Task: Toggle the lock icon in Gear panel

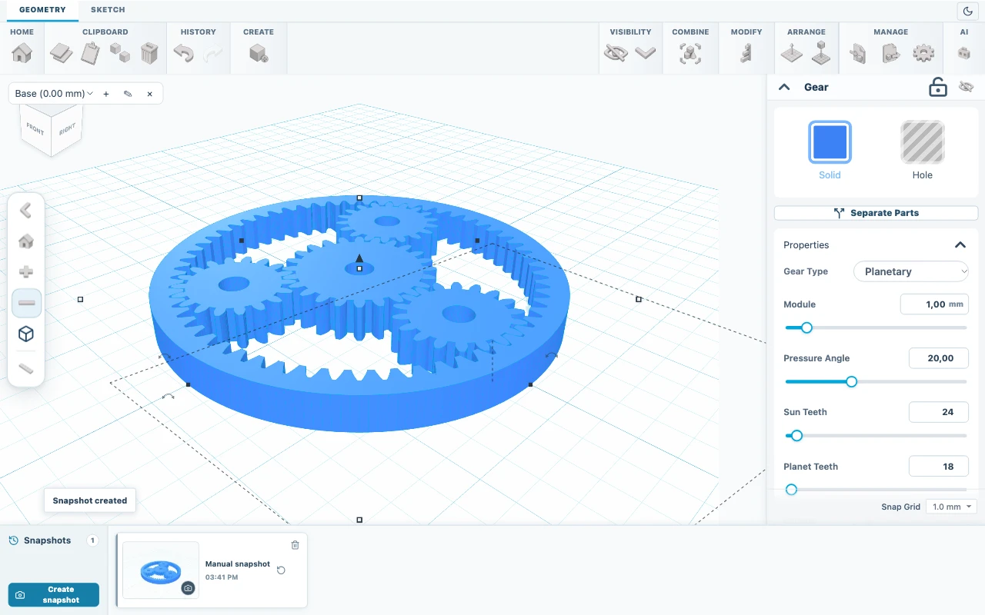Action: 937,87
